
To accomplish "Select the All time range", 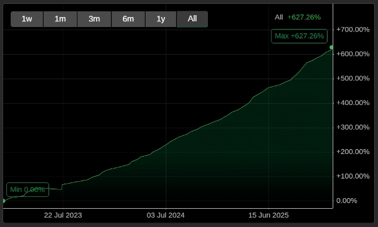I will 192,19.
